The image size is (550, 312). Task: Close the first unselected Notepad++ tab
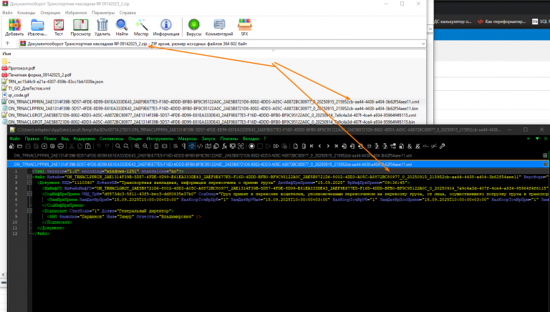pos(545,155)
